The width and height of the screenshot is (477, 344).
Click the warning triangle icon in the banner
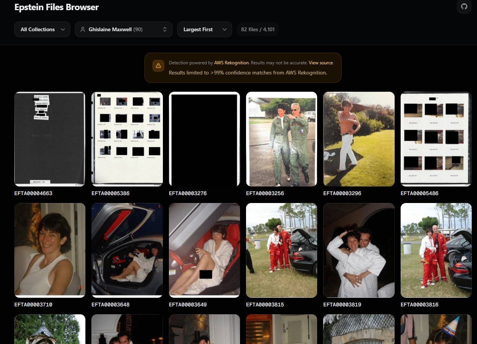[x=158, y=66]
